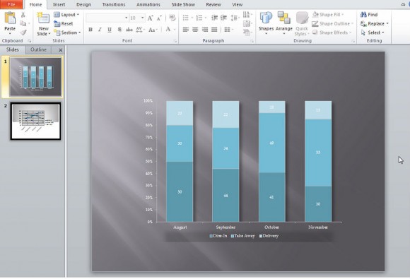
Task: Open the Select dropdown
Action: point(373,32)
